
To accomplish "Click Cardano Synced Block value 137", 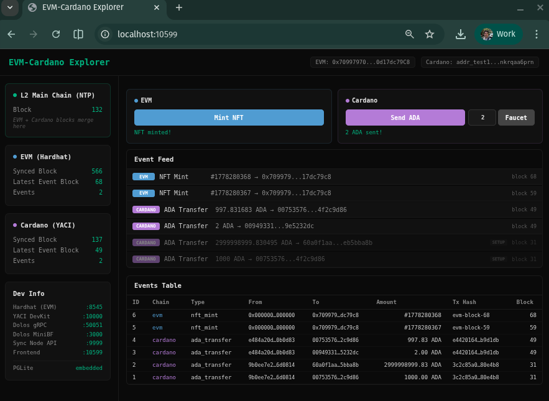I will click(97, 239).
